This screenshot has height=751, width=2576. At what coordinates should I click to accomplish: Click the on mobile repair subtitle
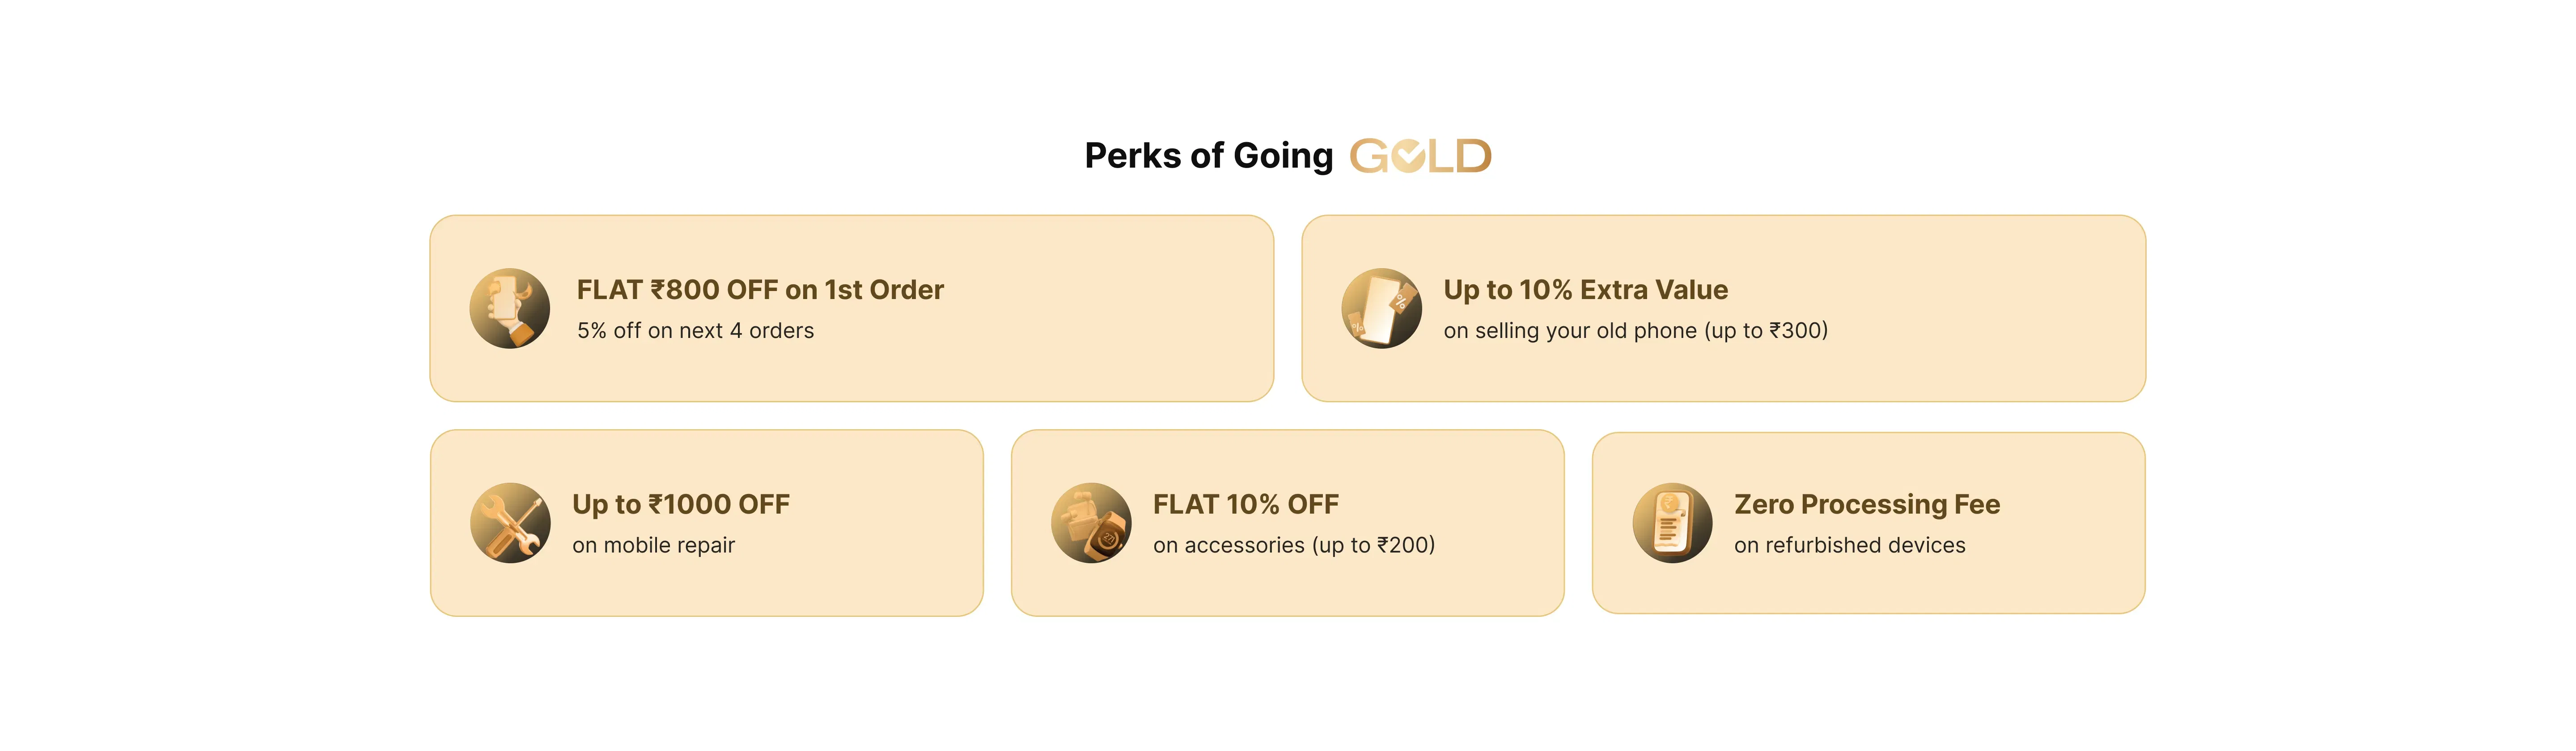point(653,546)
